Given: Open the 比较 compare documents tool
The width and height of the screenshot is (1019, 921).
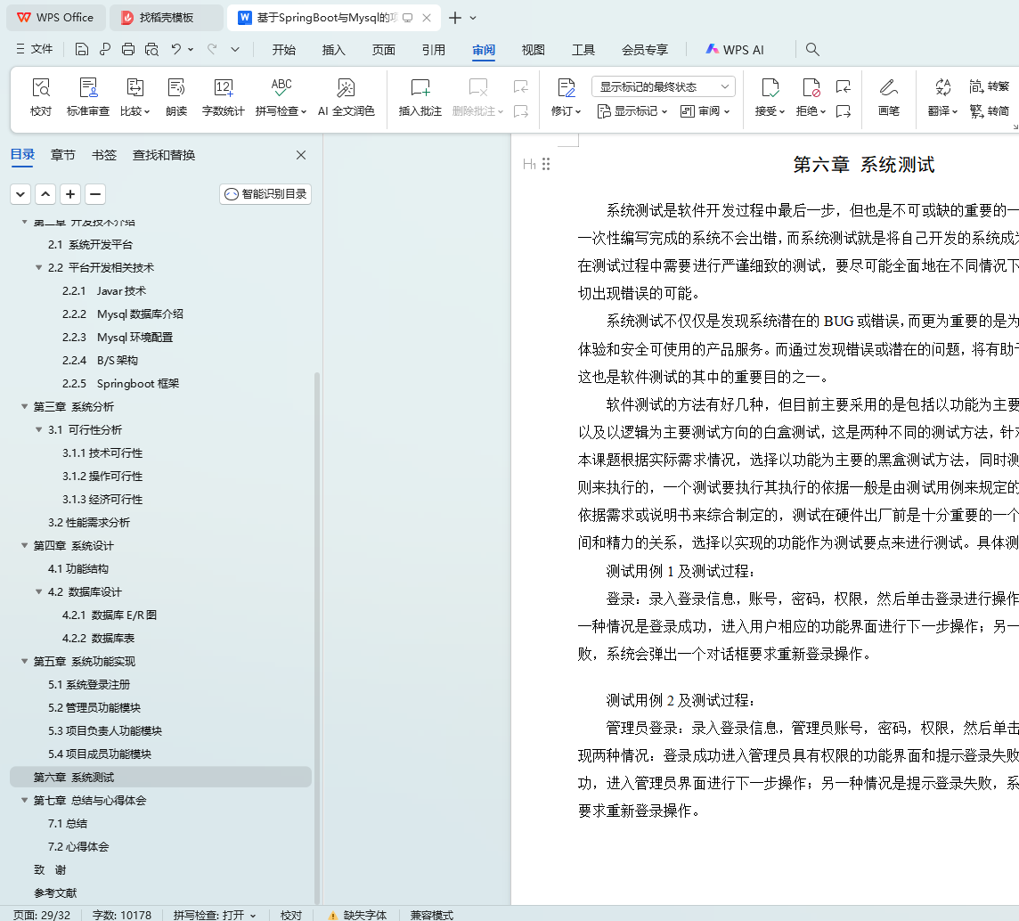Looking at the screenshot, I should click(x=135, y=97).
